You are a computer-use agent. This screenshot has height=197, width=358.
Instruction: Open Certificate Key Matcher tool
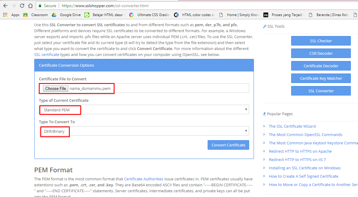coord(321,78)
